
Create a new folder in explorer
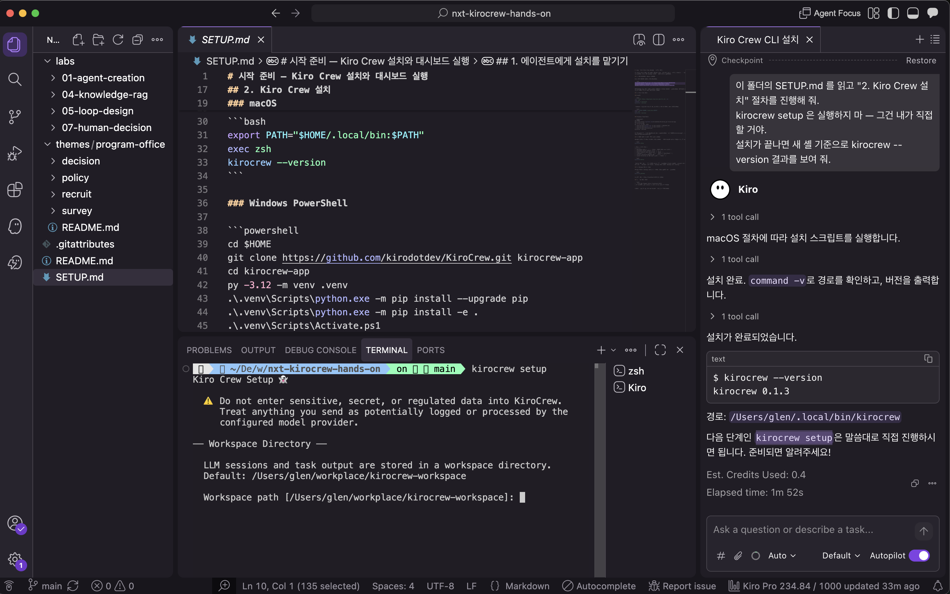[98, 40]
